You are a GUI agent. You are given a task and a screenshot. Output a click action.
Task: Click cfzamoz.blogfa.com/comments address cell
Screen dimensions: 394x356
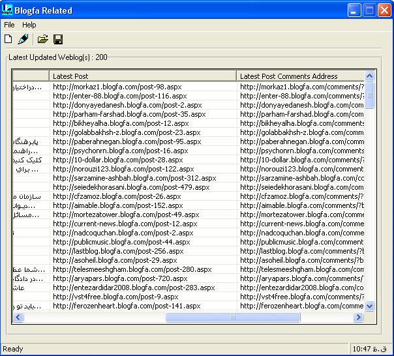301,196
